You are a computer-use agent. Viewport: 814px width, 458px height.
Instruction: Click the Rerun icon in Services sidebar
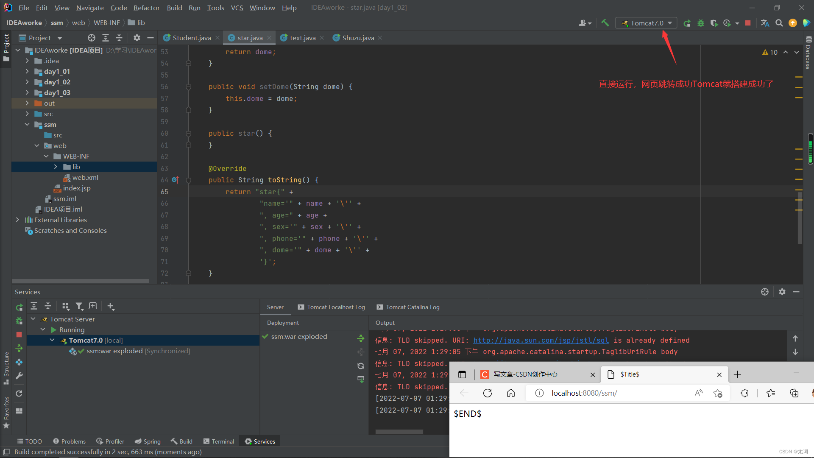19,307
